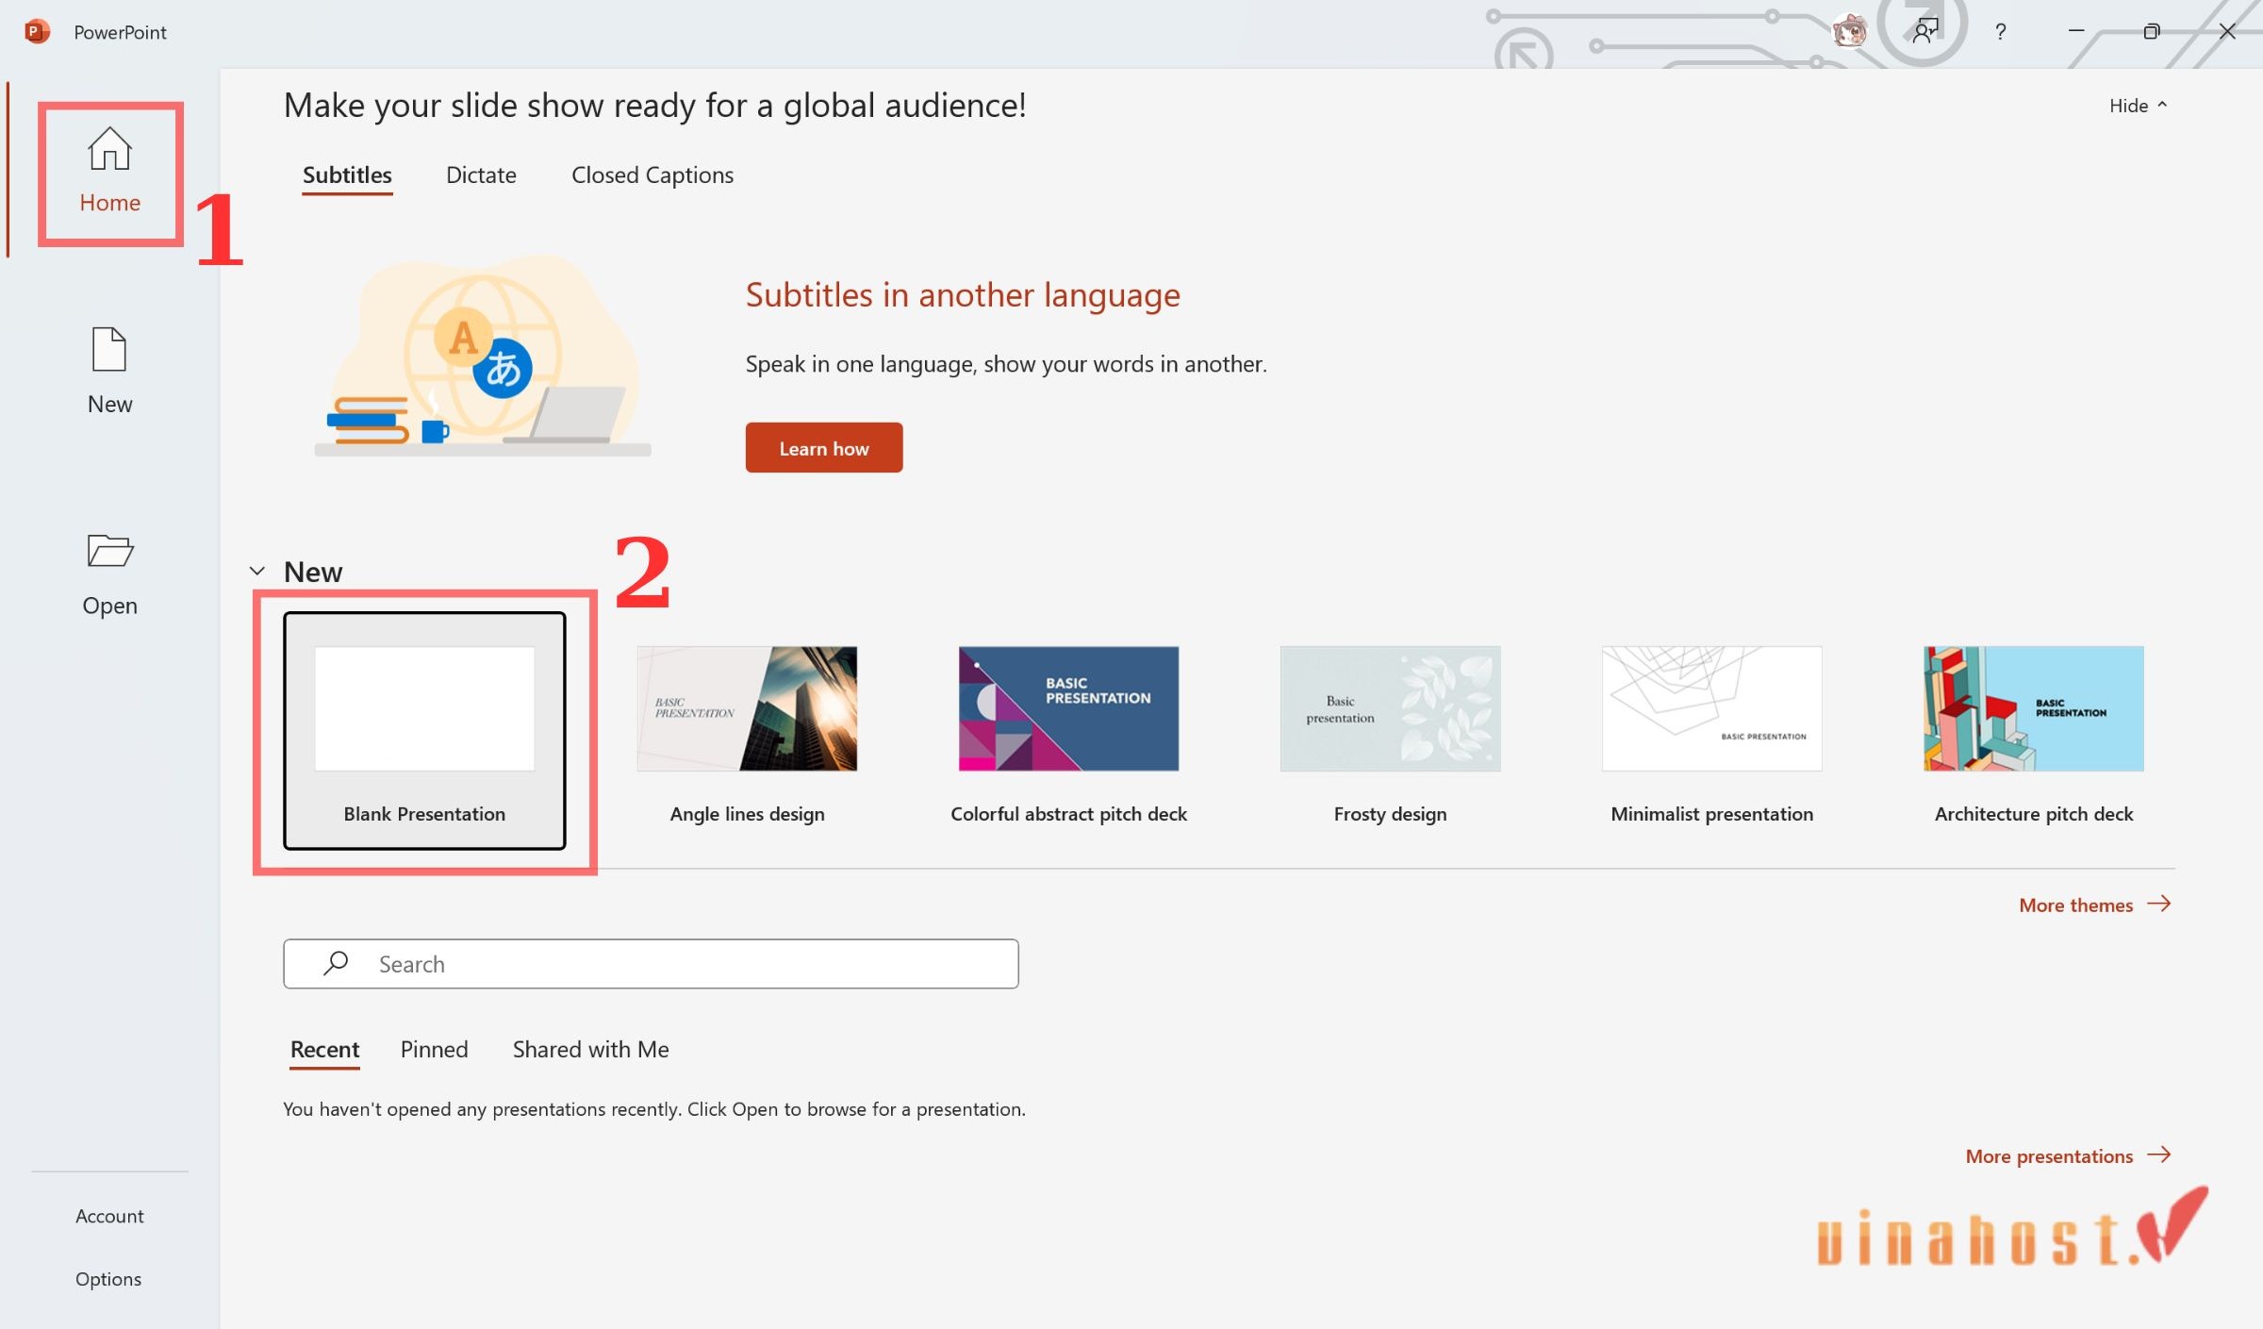This screenshot has height=1329, width=2263.
Task: Click the New document sidebar icon
Action: coord(109,349)
